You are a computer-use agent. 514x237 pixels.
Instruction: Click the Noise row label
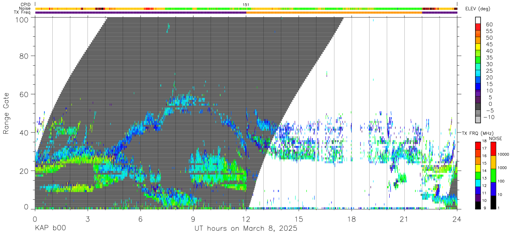[x=26, y=8]
